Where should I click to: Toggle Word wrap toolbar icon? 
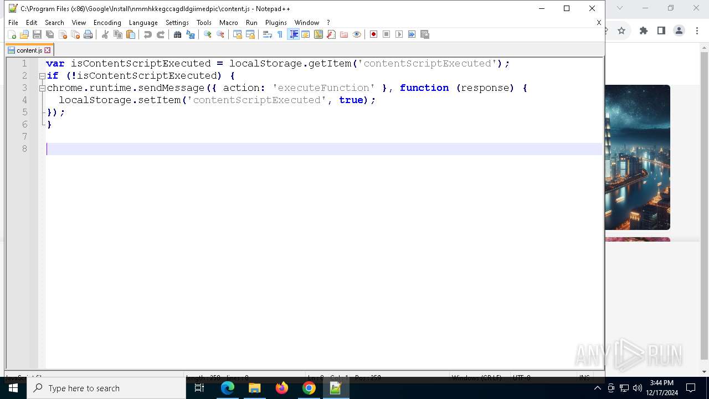[267, 34]
